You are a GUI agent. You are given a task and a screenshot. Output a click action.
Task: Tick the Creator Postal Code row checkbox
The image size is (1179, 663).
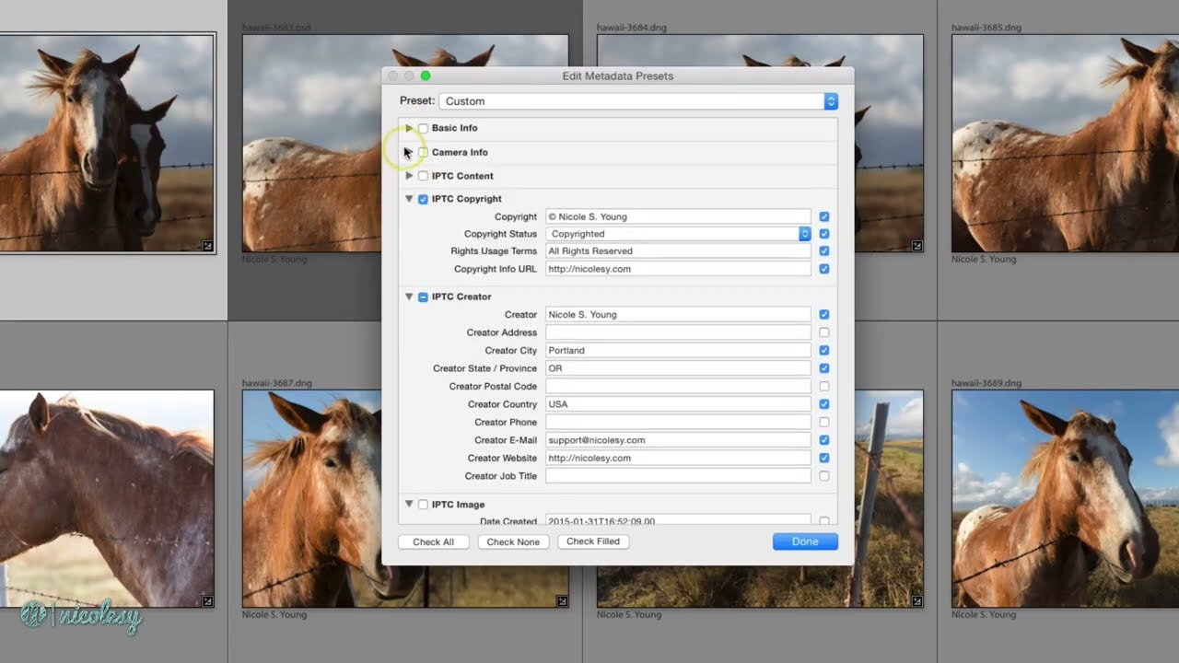click(823, 386)
